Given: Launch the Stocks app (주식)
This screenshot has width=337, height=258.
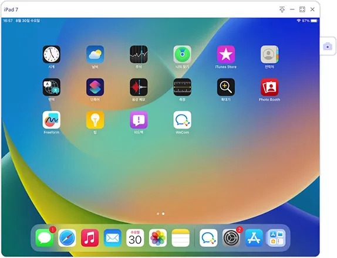Looking at the screenshot, I should click(x=139, y=55).
